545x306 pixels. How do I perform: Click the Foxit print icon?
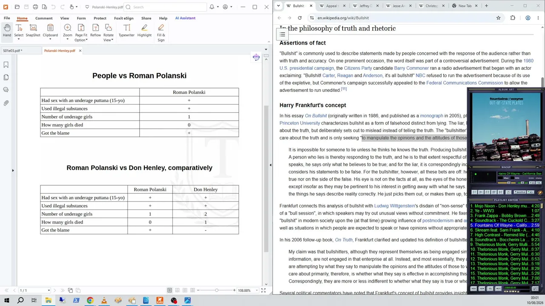(35, 7)
